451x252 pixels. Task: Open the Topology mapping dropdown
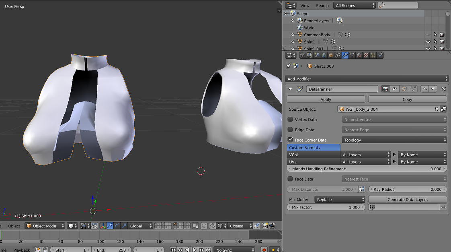pos(394,140)
